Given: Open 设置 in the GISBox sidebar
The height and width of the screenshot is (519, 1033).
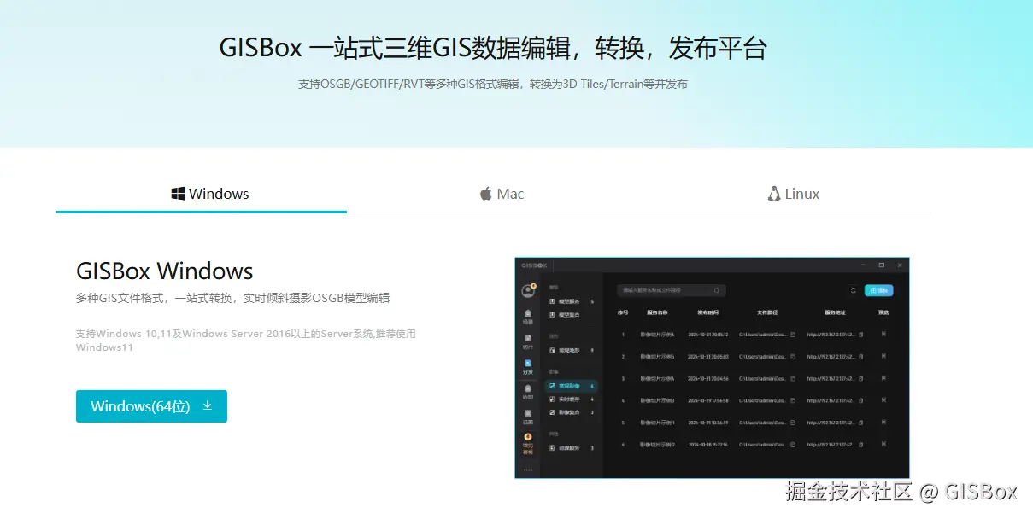Looking at the screenshot, I should click(528, 417).
